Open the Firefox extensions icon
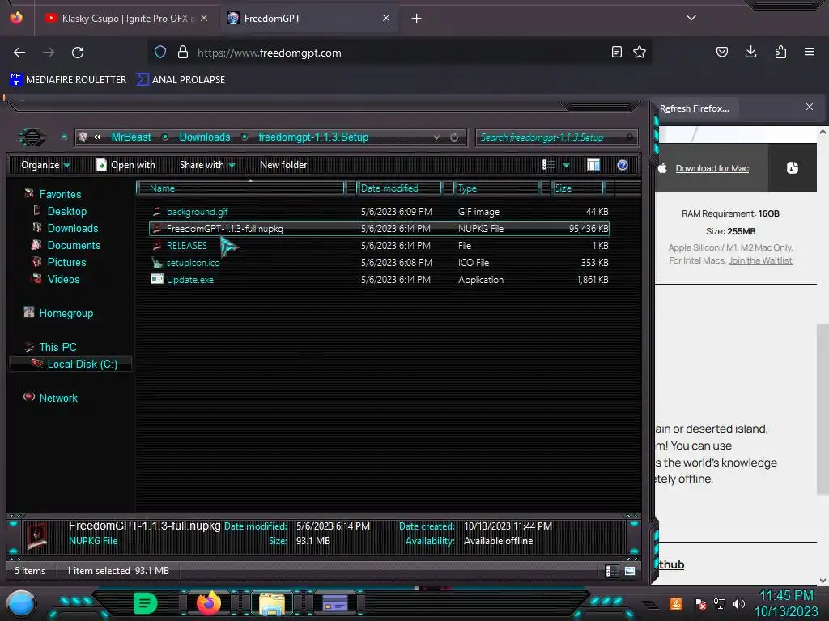Image resolution: width=829 pixels, height=621 pixels. 780,52
